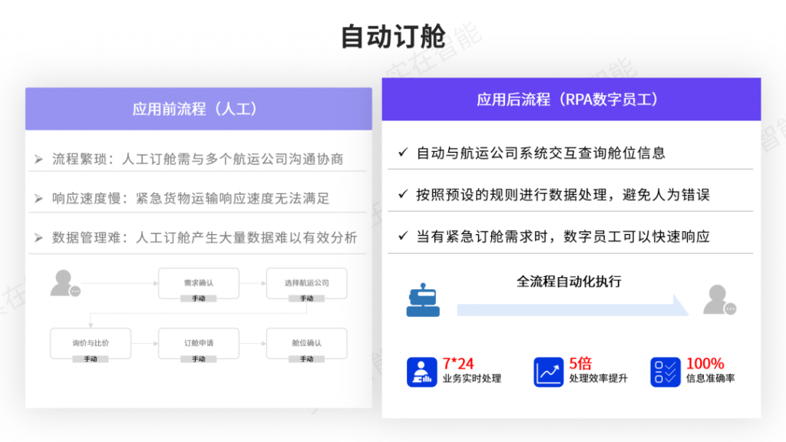
Task: Click the 询价与比价 flowchart box
Action: 91,343
